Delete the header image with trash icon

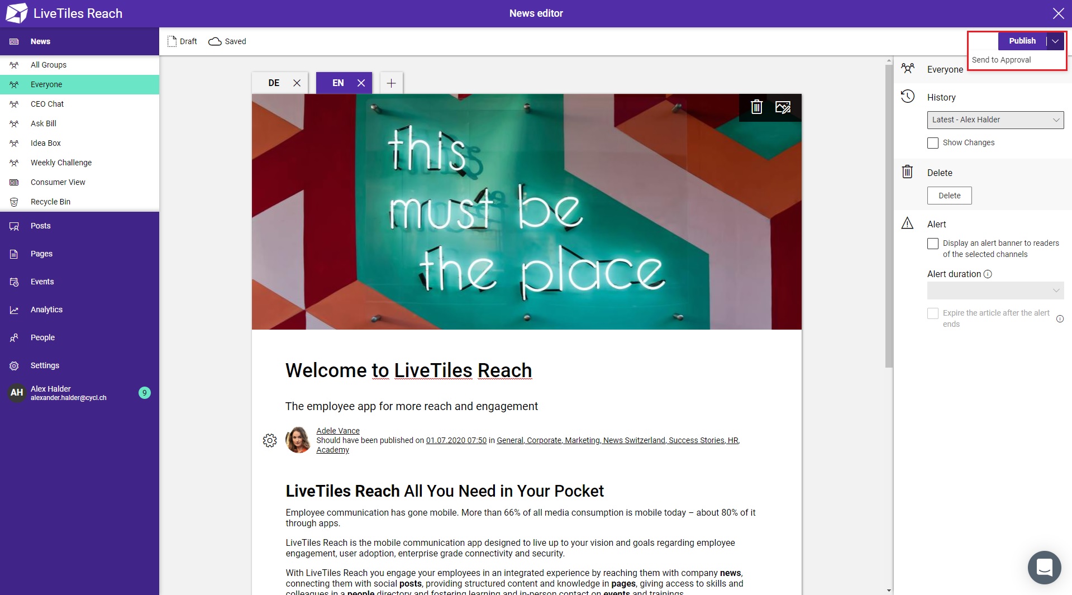[x=756, y=107]
